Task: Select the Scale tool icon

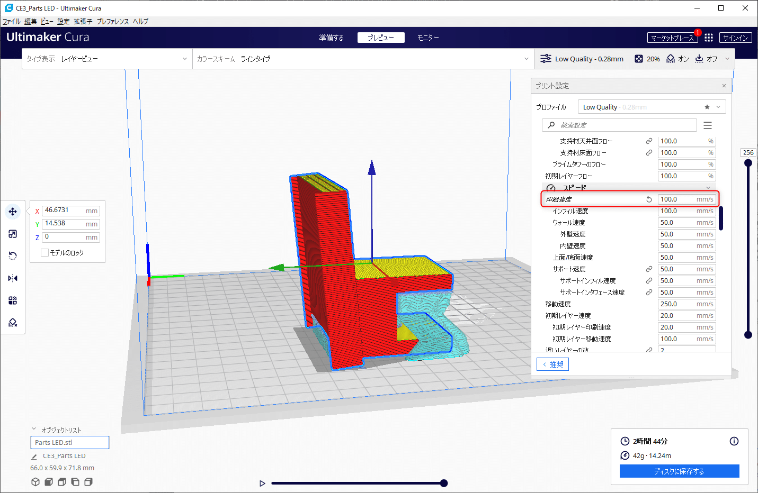Action: tap(13, 234)
